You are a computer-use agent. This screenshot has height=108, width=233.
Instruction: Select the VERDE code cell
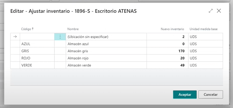click(x=37, y=65)
